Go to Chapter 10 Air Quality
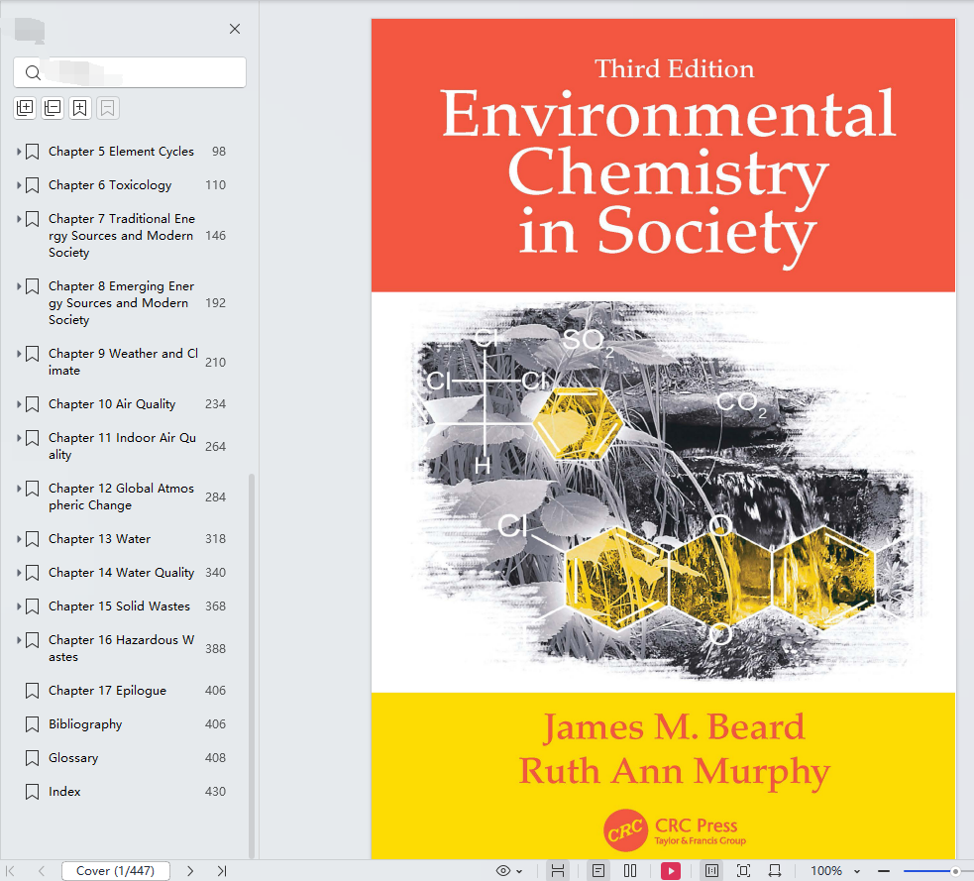This screenshot has width=974, height=881. tap(112, 404)
